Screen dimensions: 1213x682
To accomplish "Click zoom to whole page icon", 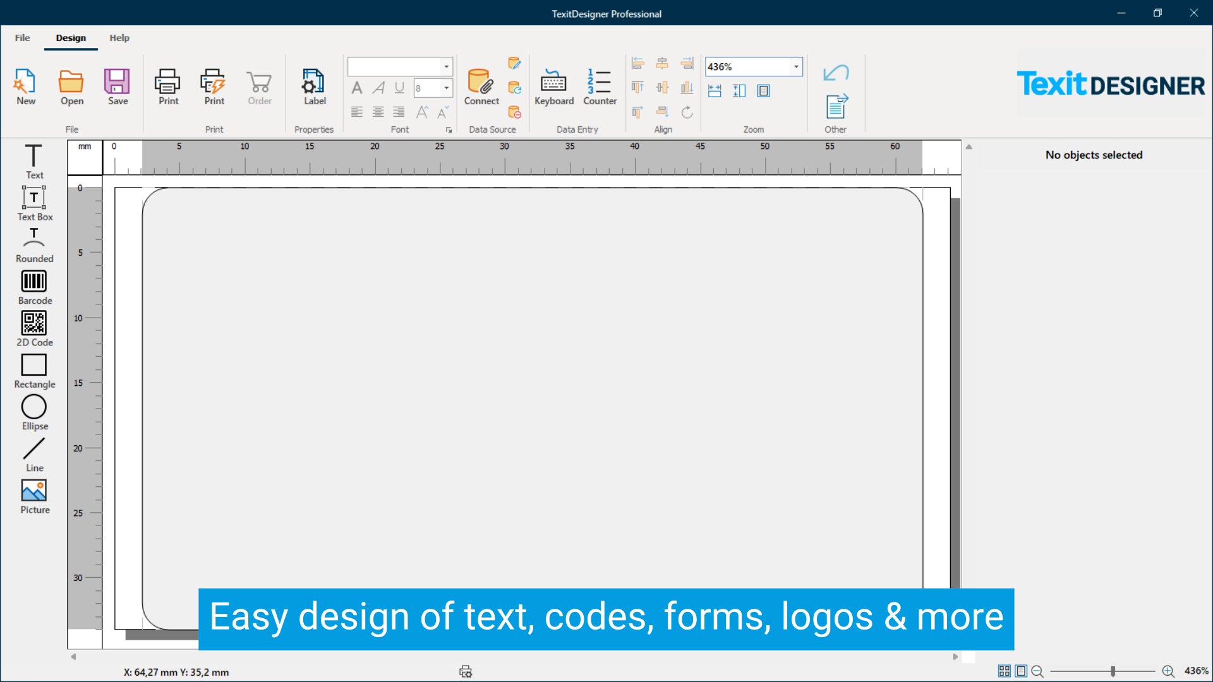I will (763, 91).
